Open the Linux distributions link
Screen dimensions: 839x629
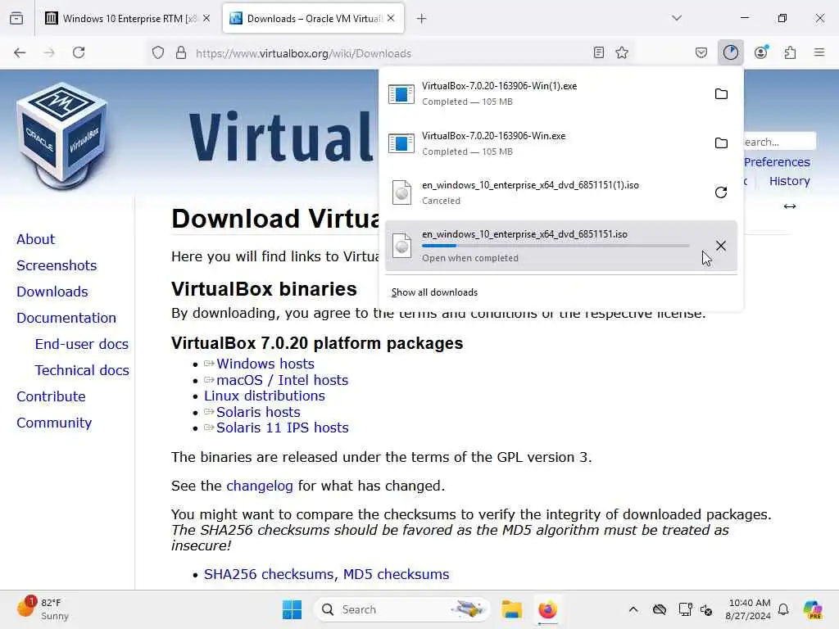(265, 396)
